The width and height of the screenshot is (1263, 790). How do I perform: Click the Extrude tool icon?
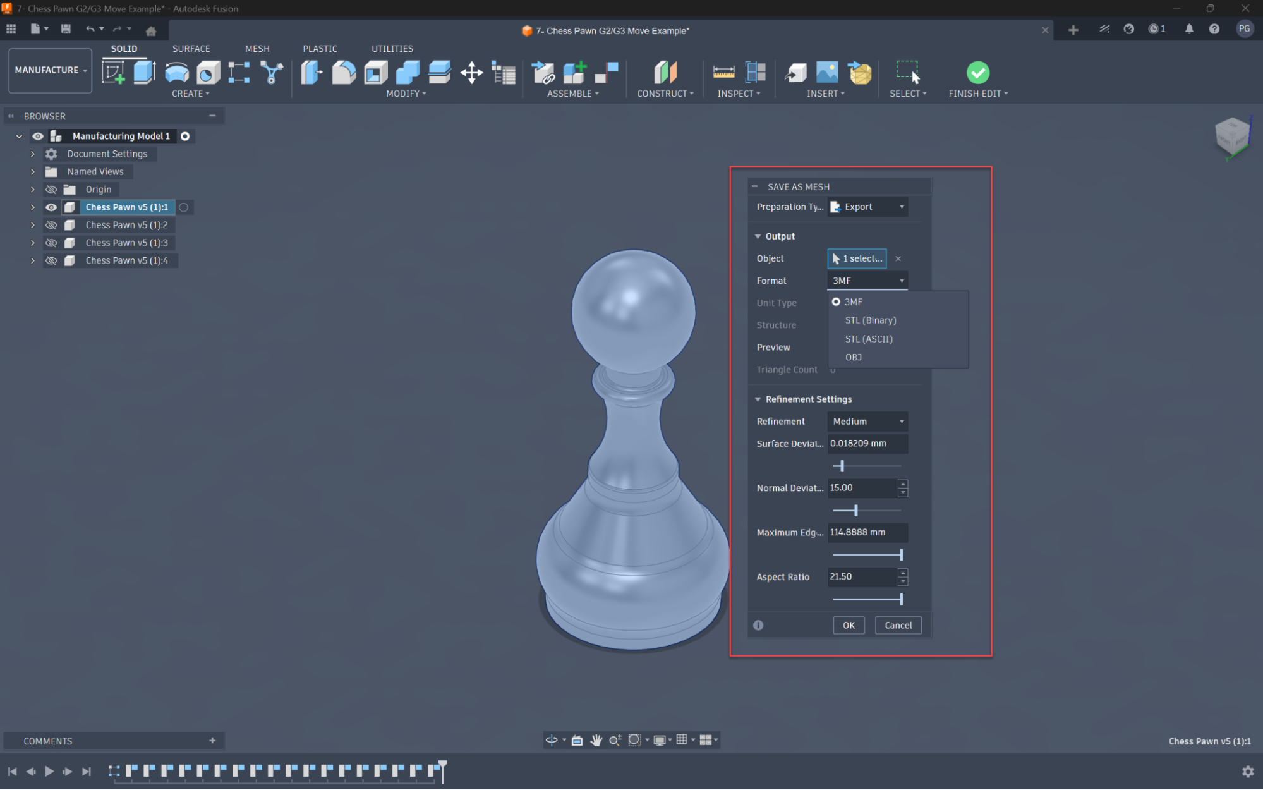click(144, 72)
